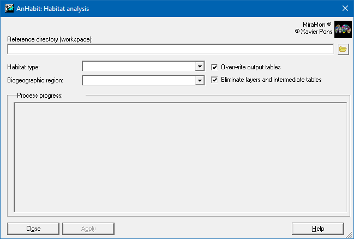This screenshot has height=239, width=354.
Task: Open the Biogeographic region dropdown arrow
Action: pos(200,81)
